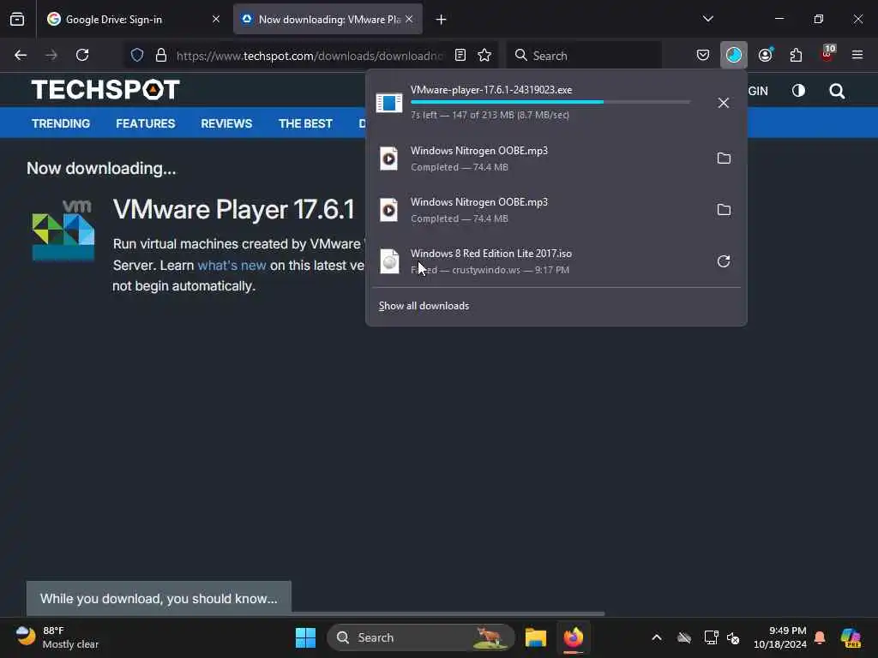
Task: Show first Nitrogen OOBE.mp3 in folder
Action: (x=724, y=159)
